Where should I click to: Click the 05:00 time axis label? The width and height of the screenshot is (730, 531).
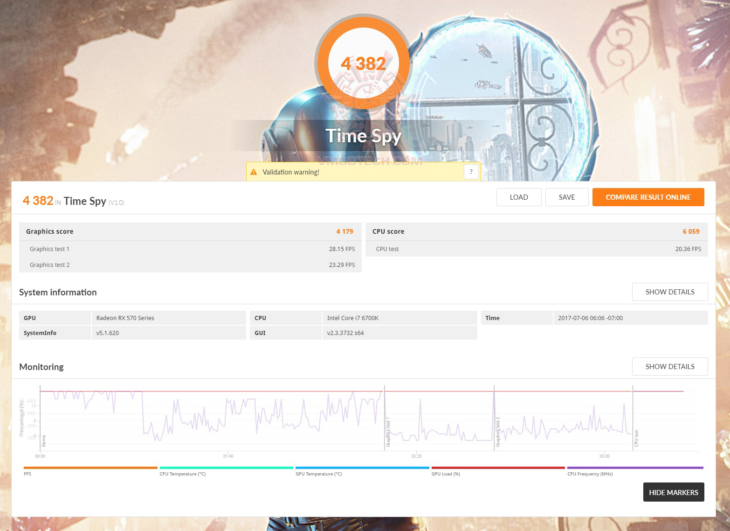[x=605, y=456]
